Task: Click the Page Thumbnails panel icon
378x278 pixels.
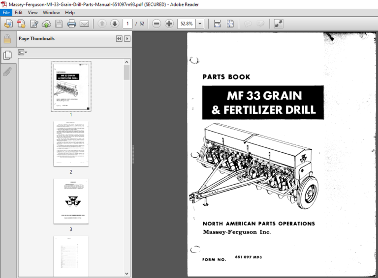Action: (x=8, y=55)
